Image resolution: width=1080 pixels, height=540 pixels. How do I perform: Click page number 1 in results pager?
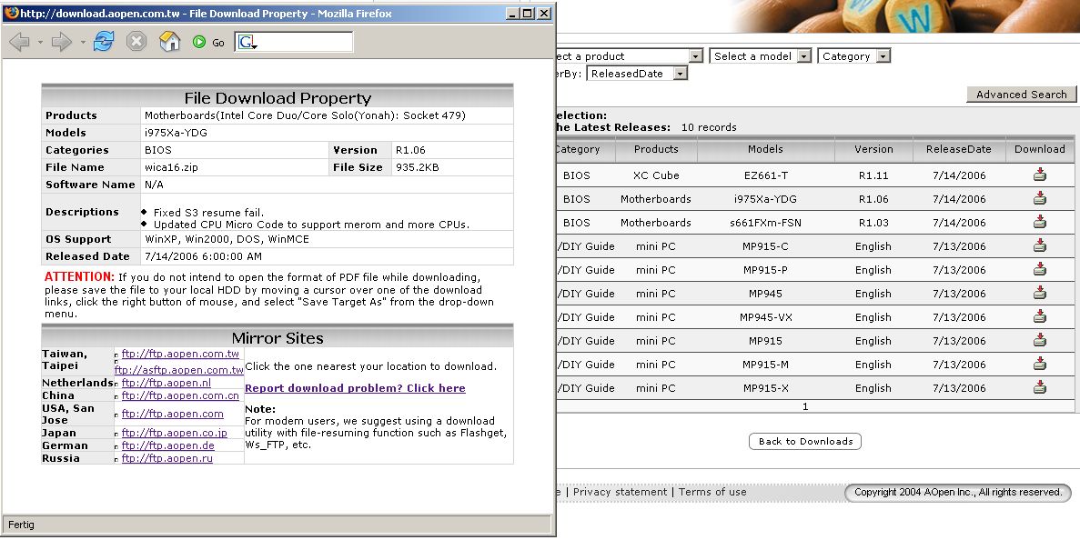tap(805, 406)
